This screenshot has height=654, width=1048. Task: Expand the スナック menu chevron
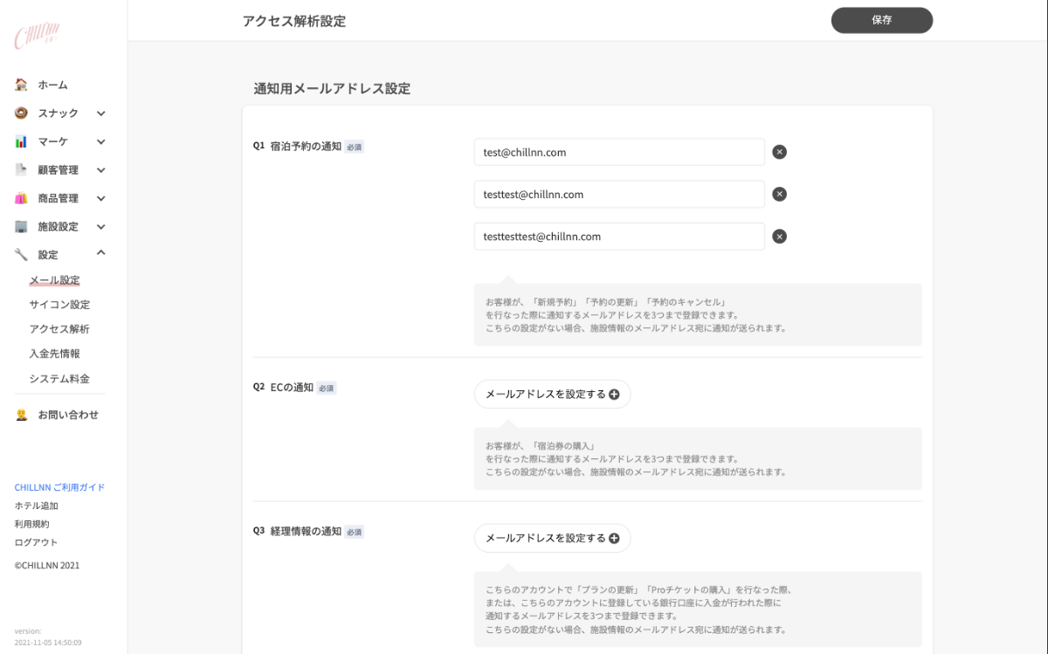click(x=101, y=114)
